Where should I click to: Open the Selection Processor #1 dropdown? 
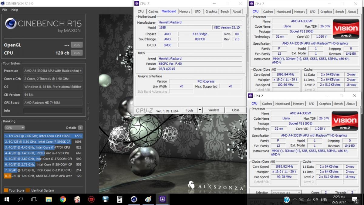[286, 193]
